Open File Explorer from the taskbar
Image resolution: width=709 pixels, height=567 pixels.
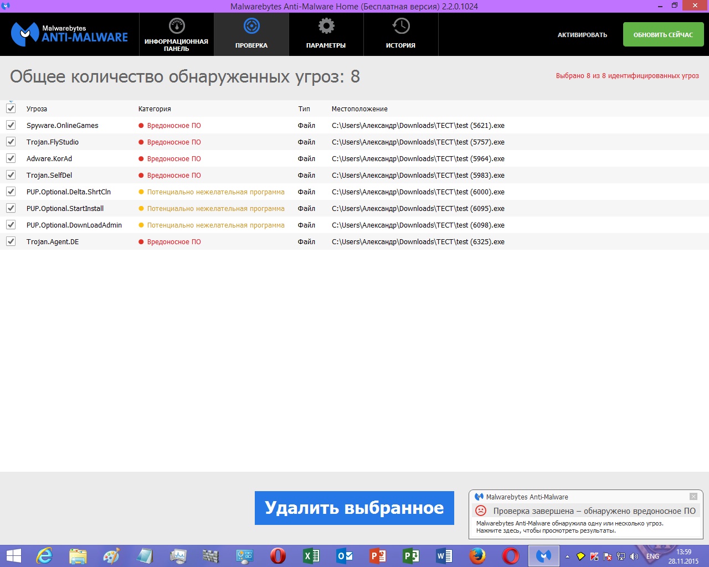pos(78,555)
